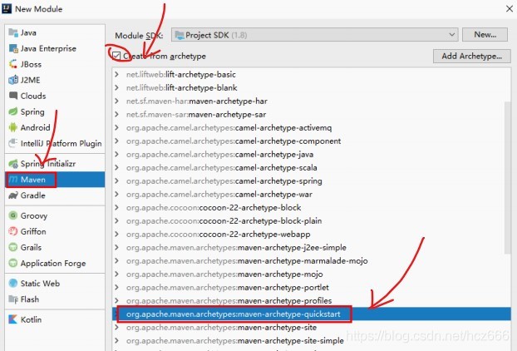Select the Groovy icon
517x351 pixels.
(13, 215)
